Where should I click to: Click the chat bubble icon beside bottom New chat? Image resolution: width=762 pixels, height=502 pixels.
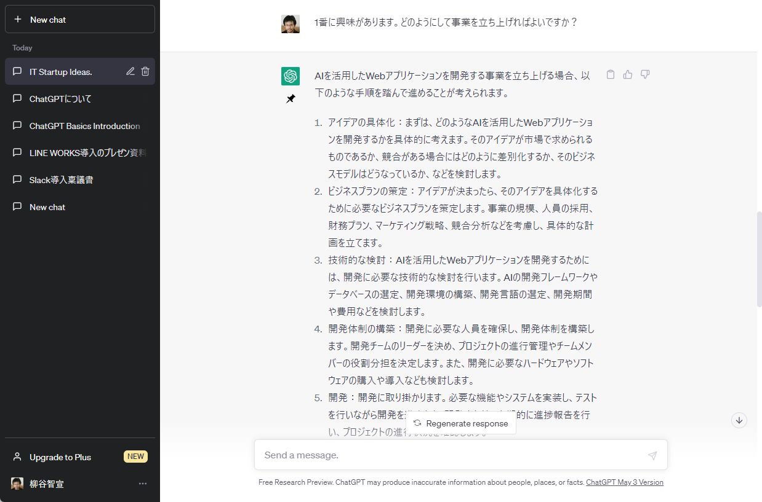pos(17,207)
